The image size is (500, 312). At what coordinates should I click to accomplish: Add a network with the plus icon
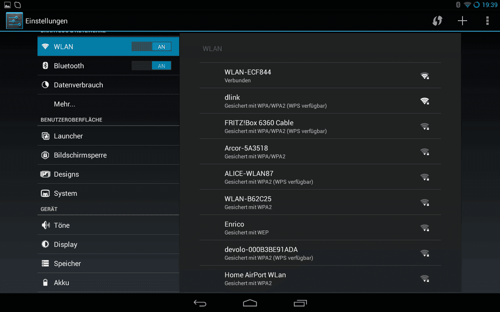pos(462,21)
